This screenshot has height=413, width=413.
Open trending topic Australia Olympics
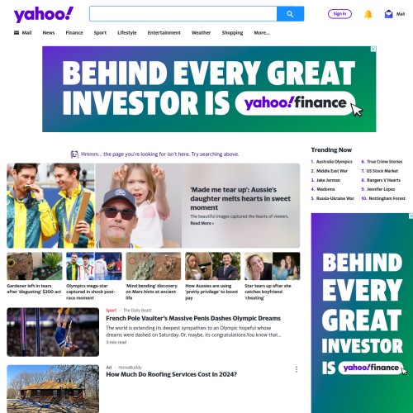[334, 162]
